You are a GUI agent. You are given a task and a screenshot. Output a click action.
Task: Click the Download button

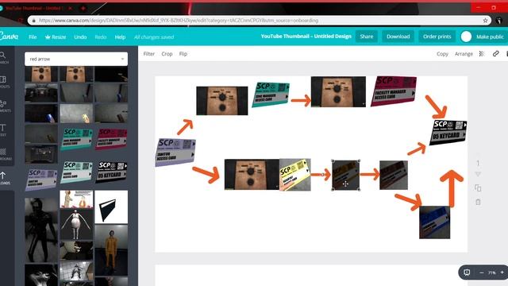(398, 37)
